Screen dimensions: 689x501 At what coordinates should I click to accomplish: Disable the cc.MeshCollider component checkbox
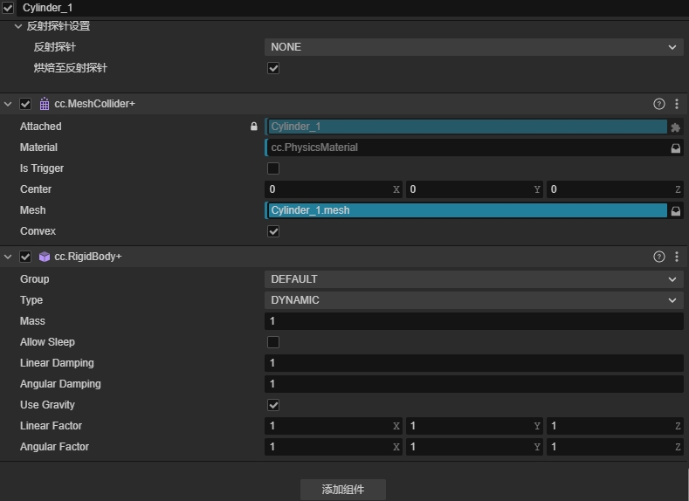coord(25,104)
